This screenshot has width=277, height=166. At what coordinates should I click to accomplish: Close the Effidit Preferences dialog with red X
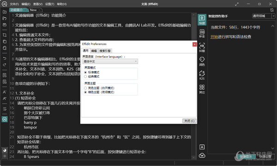click(194, 44)
